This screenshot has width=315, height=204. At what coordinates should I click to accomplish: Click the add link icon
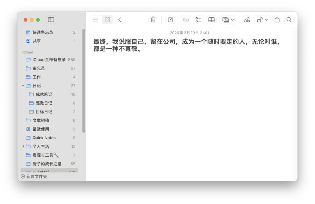click(x=247, y=20)
